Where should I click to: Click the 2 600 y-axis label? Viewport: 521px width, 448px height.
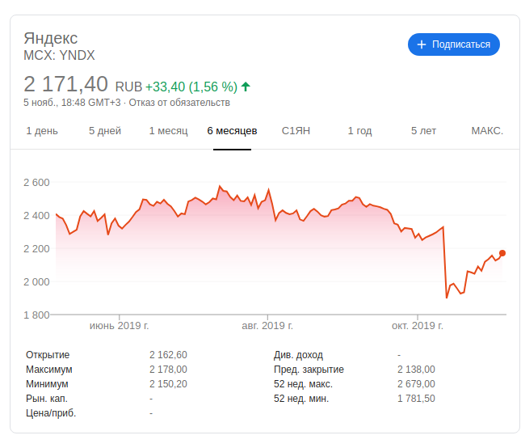pos(36,183)
